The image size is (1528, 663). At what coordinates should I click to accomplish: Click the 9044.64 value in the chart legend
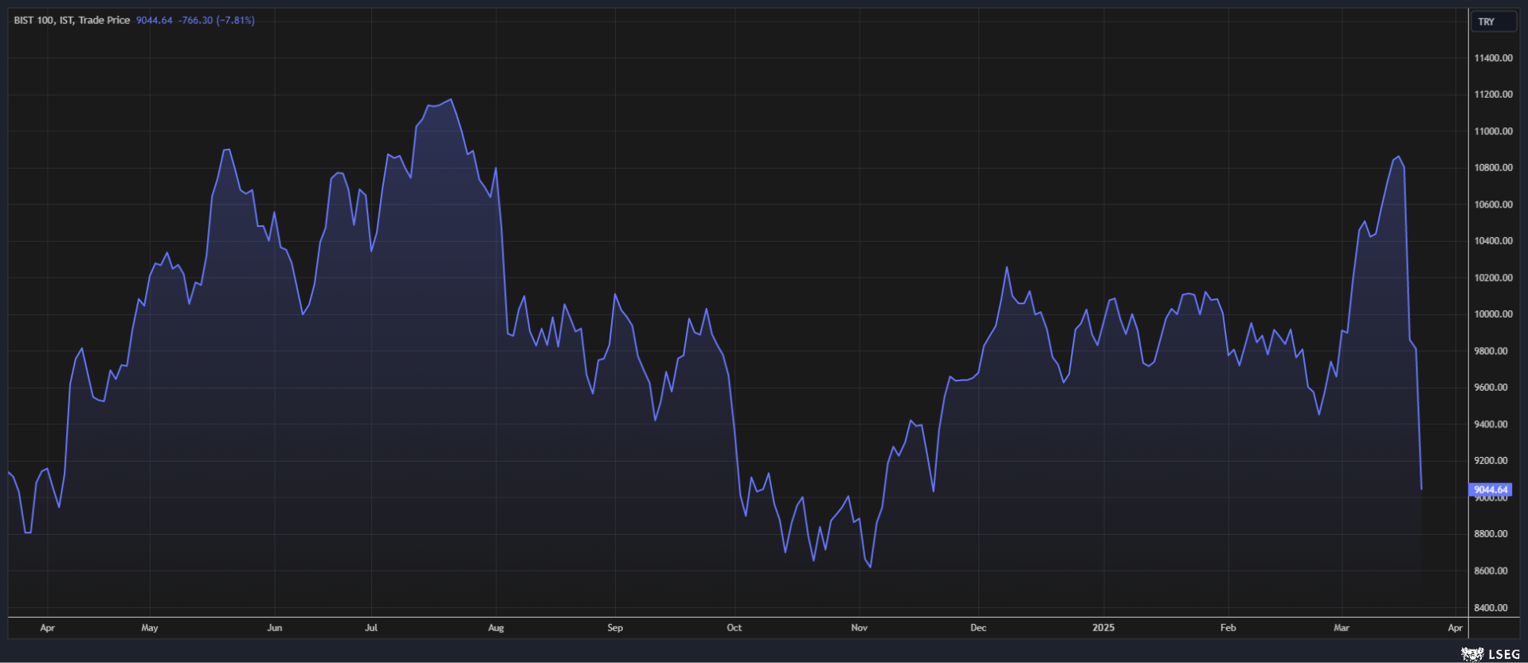tap(154, 20)
